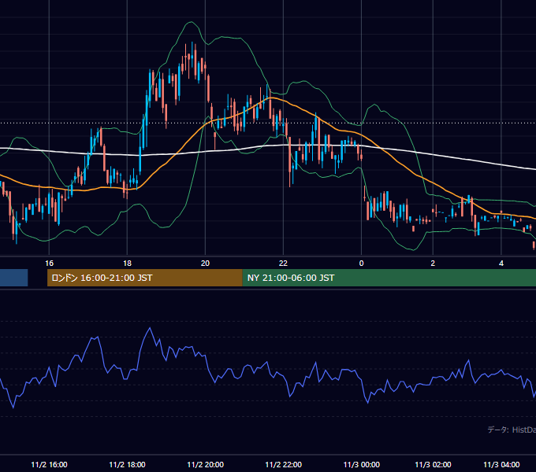The width and height of the screenshot is (536, 472).
Task: Click the 11/2 16:00 date label
Action: (49, 464)
